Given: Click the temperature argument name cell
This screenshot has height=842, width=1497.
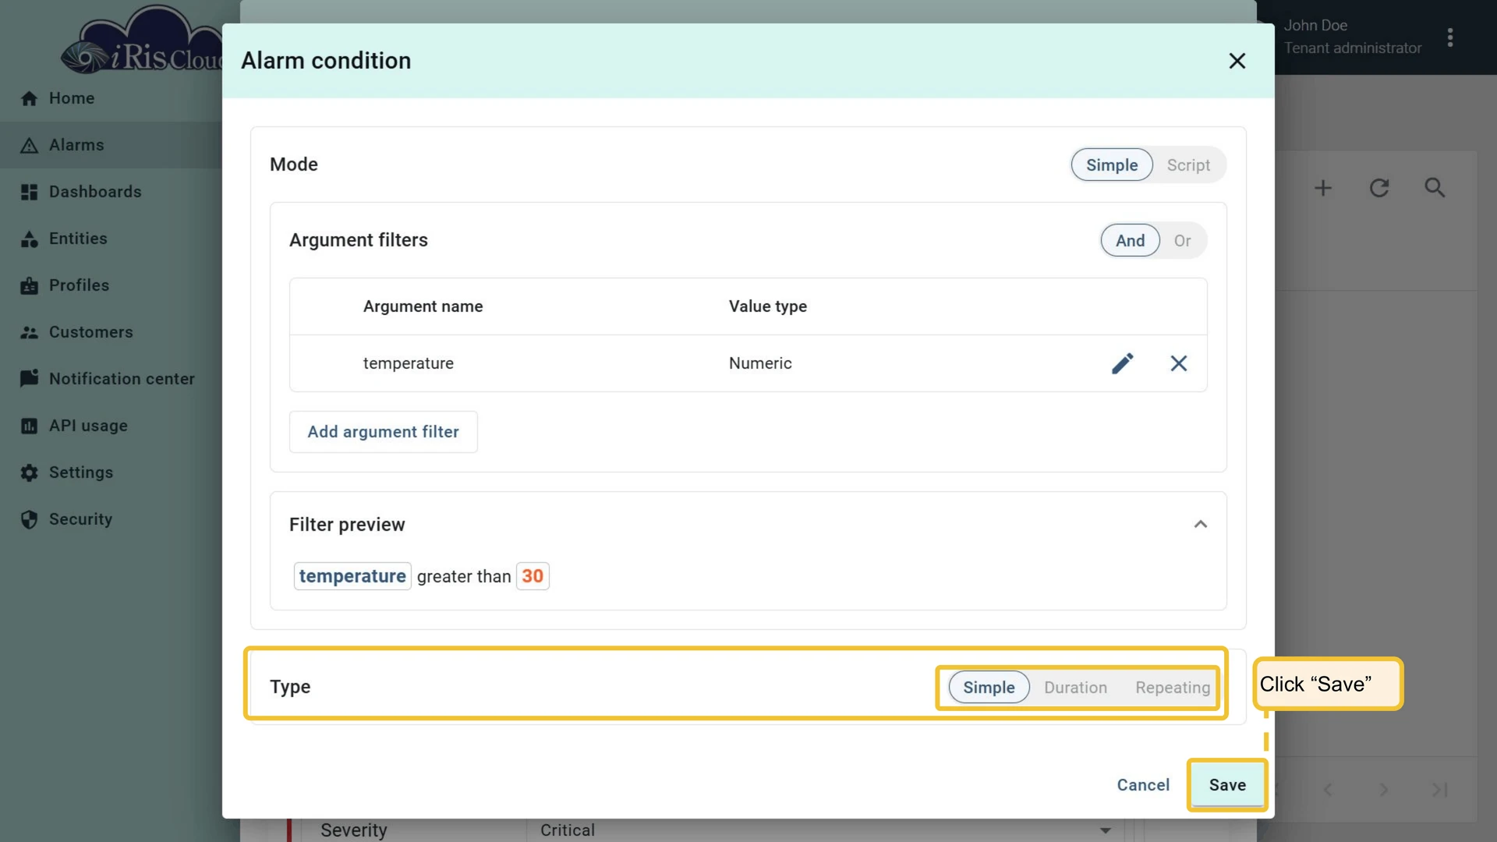Looking at the screenshot, I should [408, 363].
